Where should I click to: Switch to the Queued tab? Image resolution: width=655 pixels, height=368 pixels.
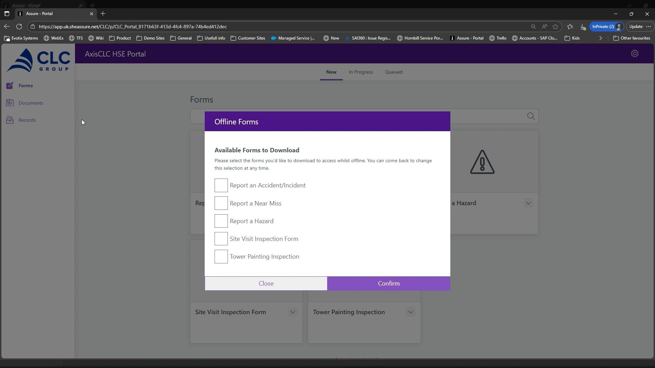coord(394,72)
